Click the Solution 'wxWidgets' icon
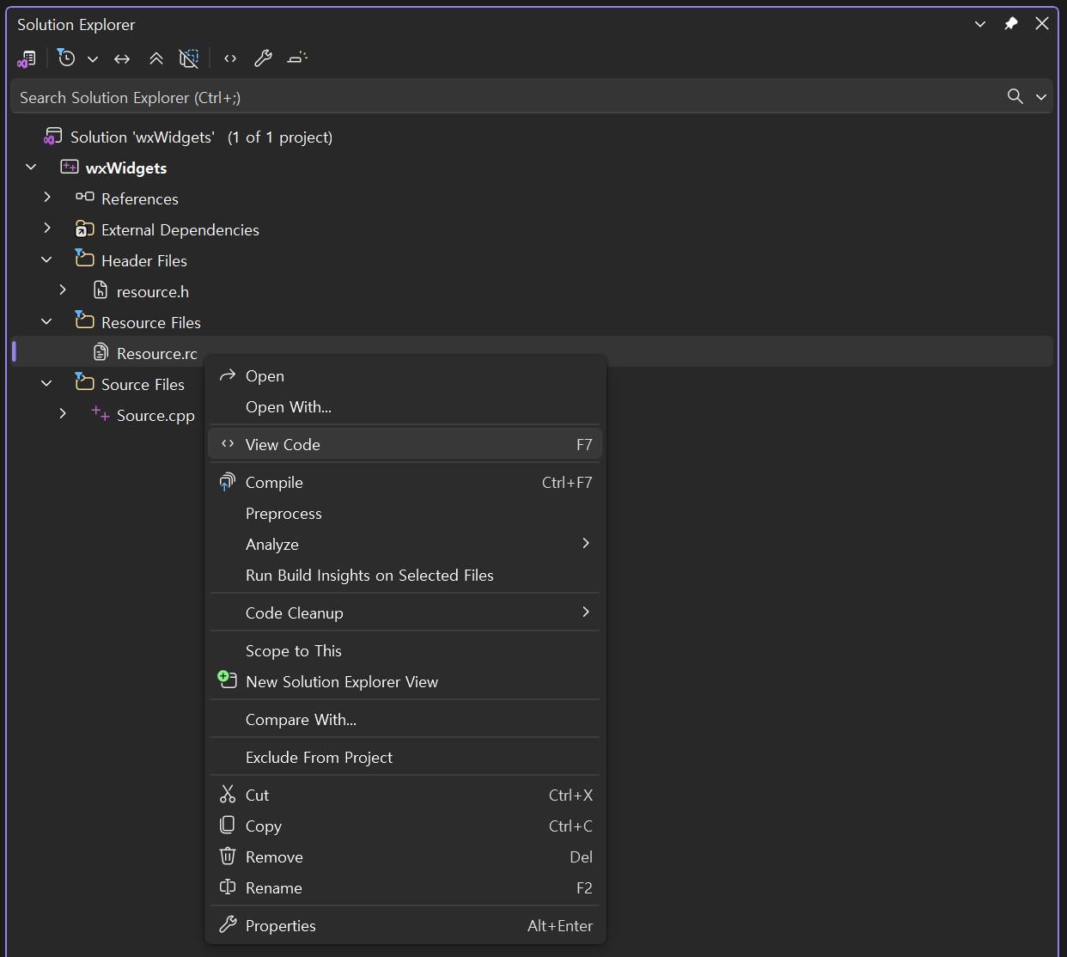Viewport: 1067px width, 957px height. pyautogui.click(x=53, y=137)
